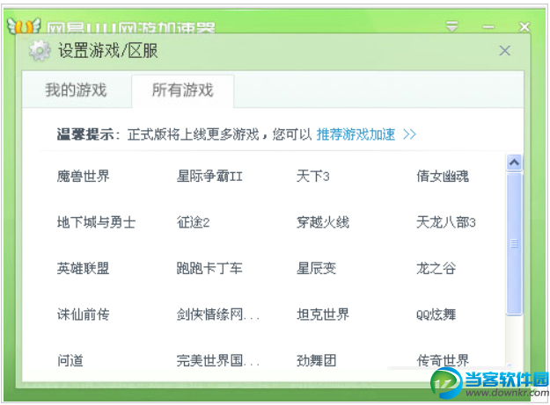The height and width of the screenshot is (405, 550).
Task: Click the 龙之谷 game entry
Action: coord(436,269)
